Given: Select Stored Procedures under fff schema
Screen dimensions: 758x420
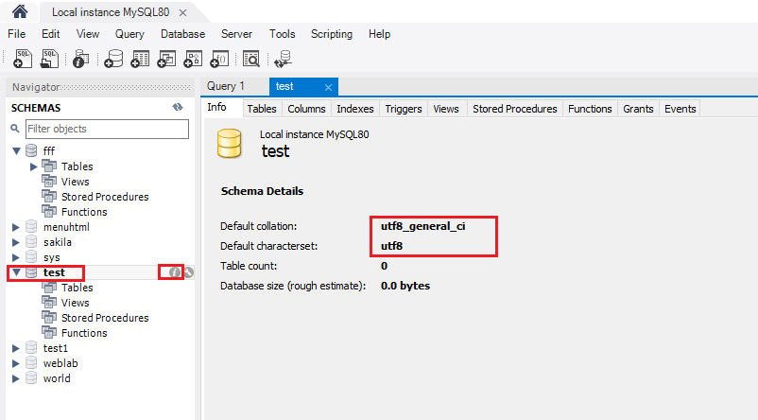Looking at the screenshot, I should point(105,197).
